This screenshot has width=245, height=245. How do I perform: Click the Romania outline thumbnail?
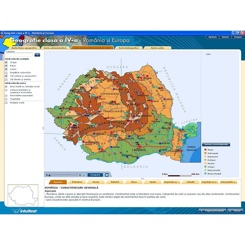[23, 195]
